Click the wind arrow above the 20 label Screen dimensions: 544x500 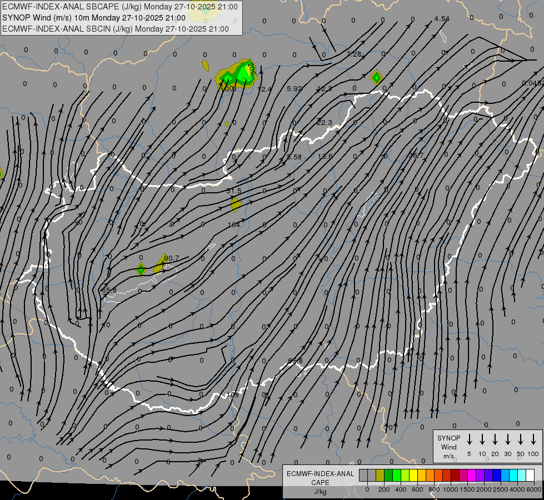[495, 439]
